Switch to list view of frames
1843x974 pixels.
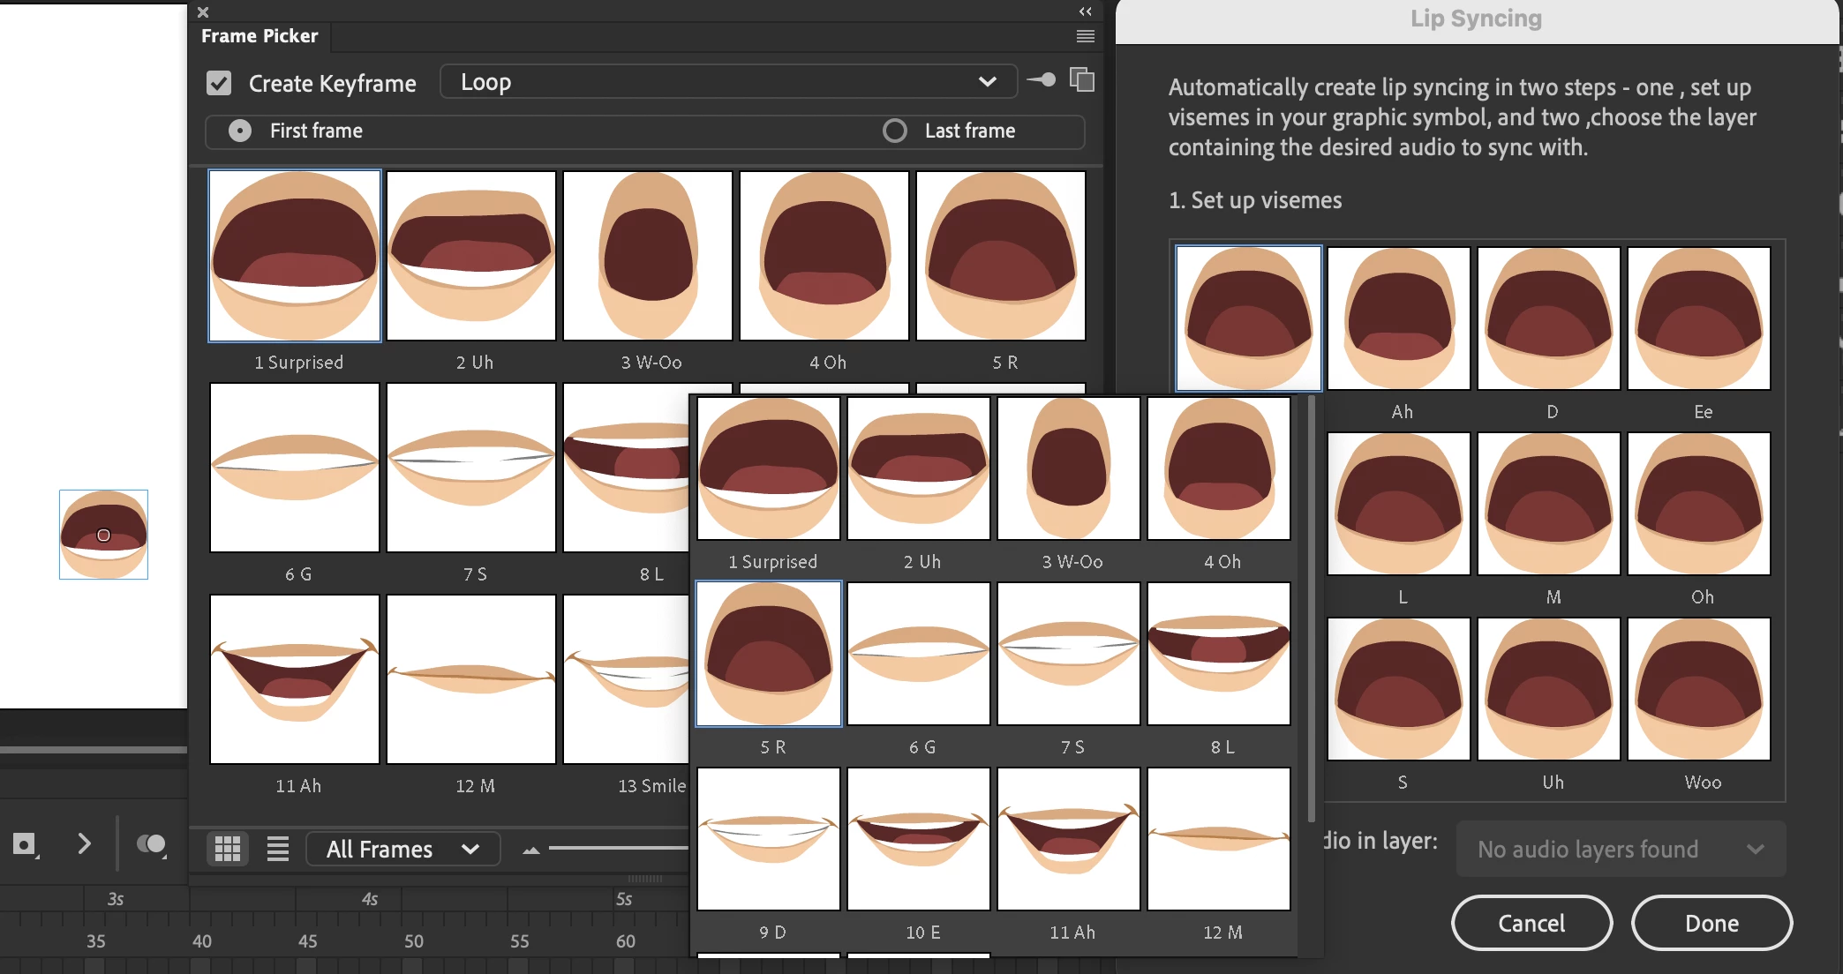[278, 849]
